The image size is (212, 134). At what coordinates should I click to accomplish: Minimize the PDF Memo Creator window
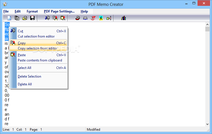(x=186, y=4)
